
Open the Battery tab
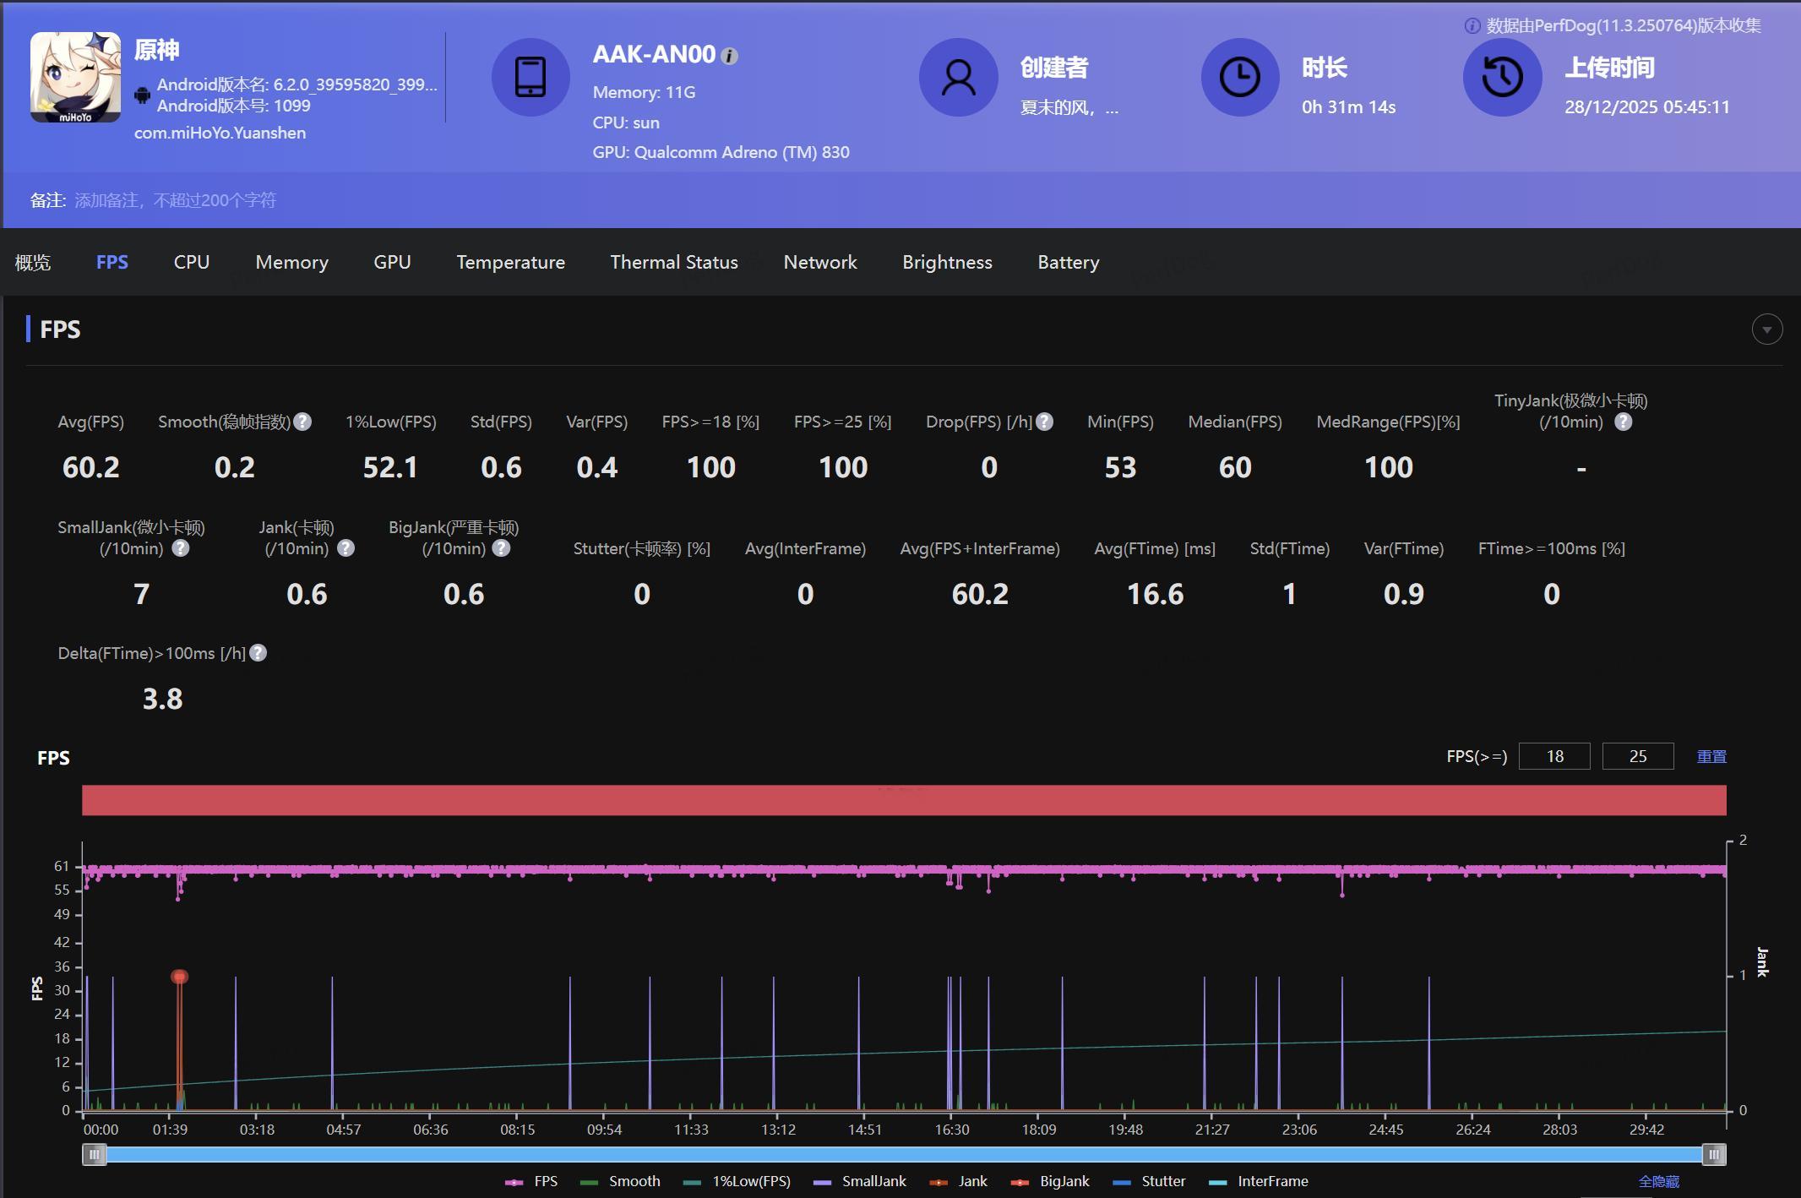(x=1068, y=263)
